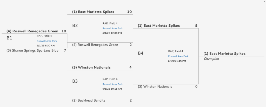Open Roswell Area Park link in game B4
Image resolution: width=266 pixels, height=107 pixels.
[178, 56]
